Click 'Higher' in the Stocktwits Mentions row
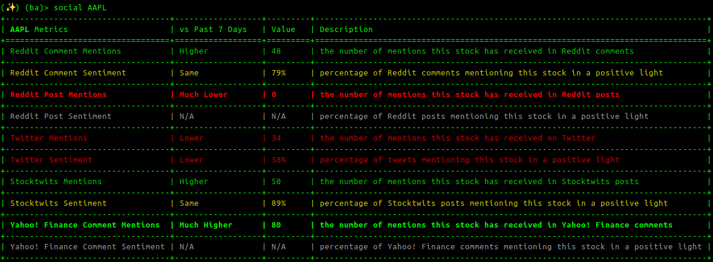The width and height of the screenshot is (713, 262). pos(194,182)
